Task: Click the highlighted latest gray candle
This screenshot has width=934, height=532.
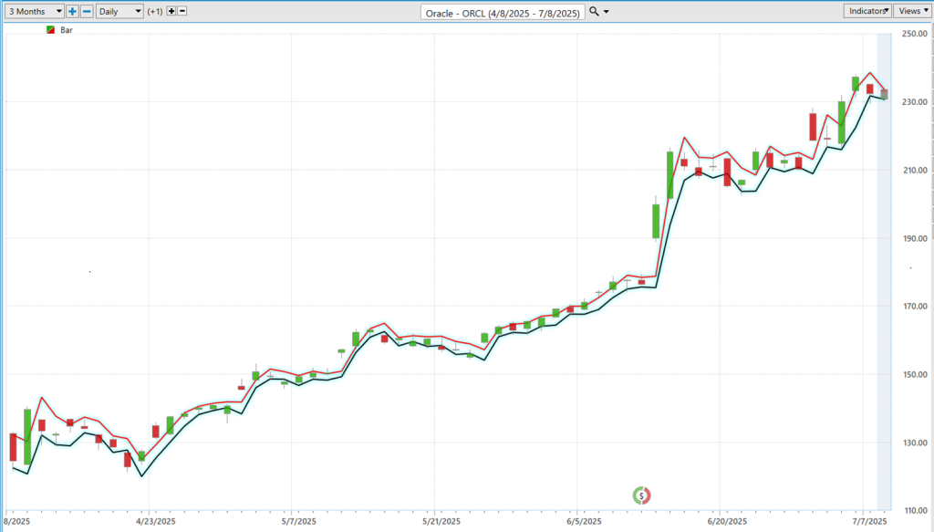Action: [x=885, y=94]
